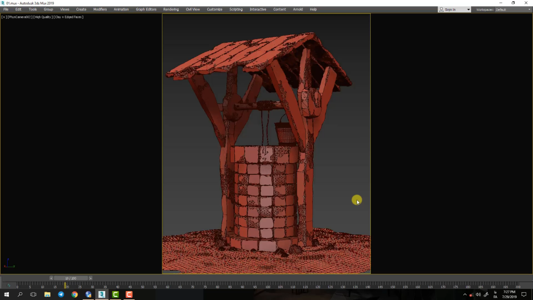
Task: Open Google Chrome from the taskbar
Action: 74,294
